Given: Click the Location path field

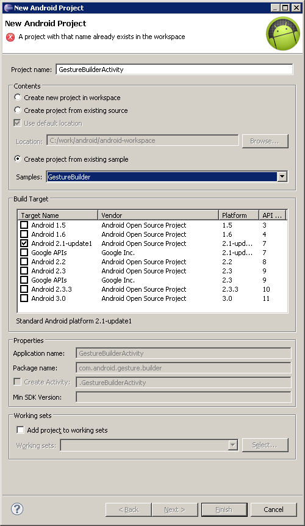Looking at the screenshot, I should click(x=143, y=140).
